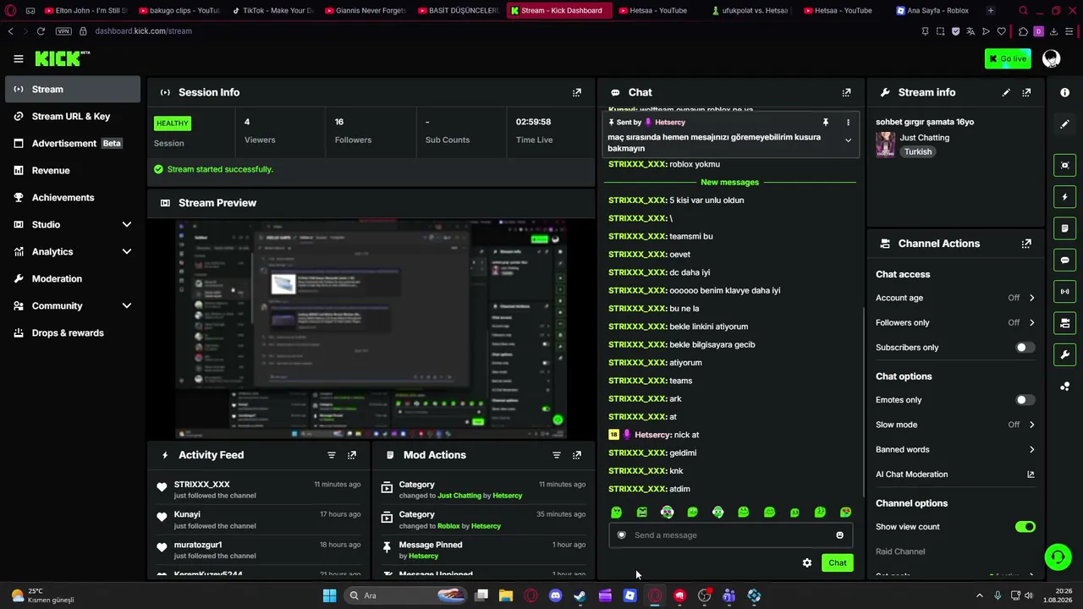Open the chat settings gear
1083x609 pixels.
tap(807, 562)
